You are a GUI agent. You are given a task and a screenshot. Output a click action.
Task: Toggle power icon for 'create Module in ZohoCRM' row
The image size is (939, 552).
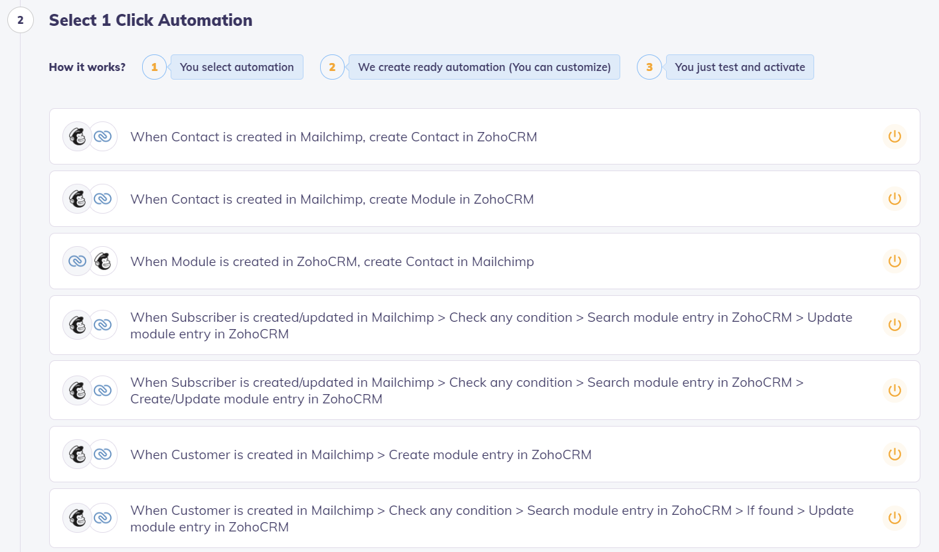click(895, 199)
